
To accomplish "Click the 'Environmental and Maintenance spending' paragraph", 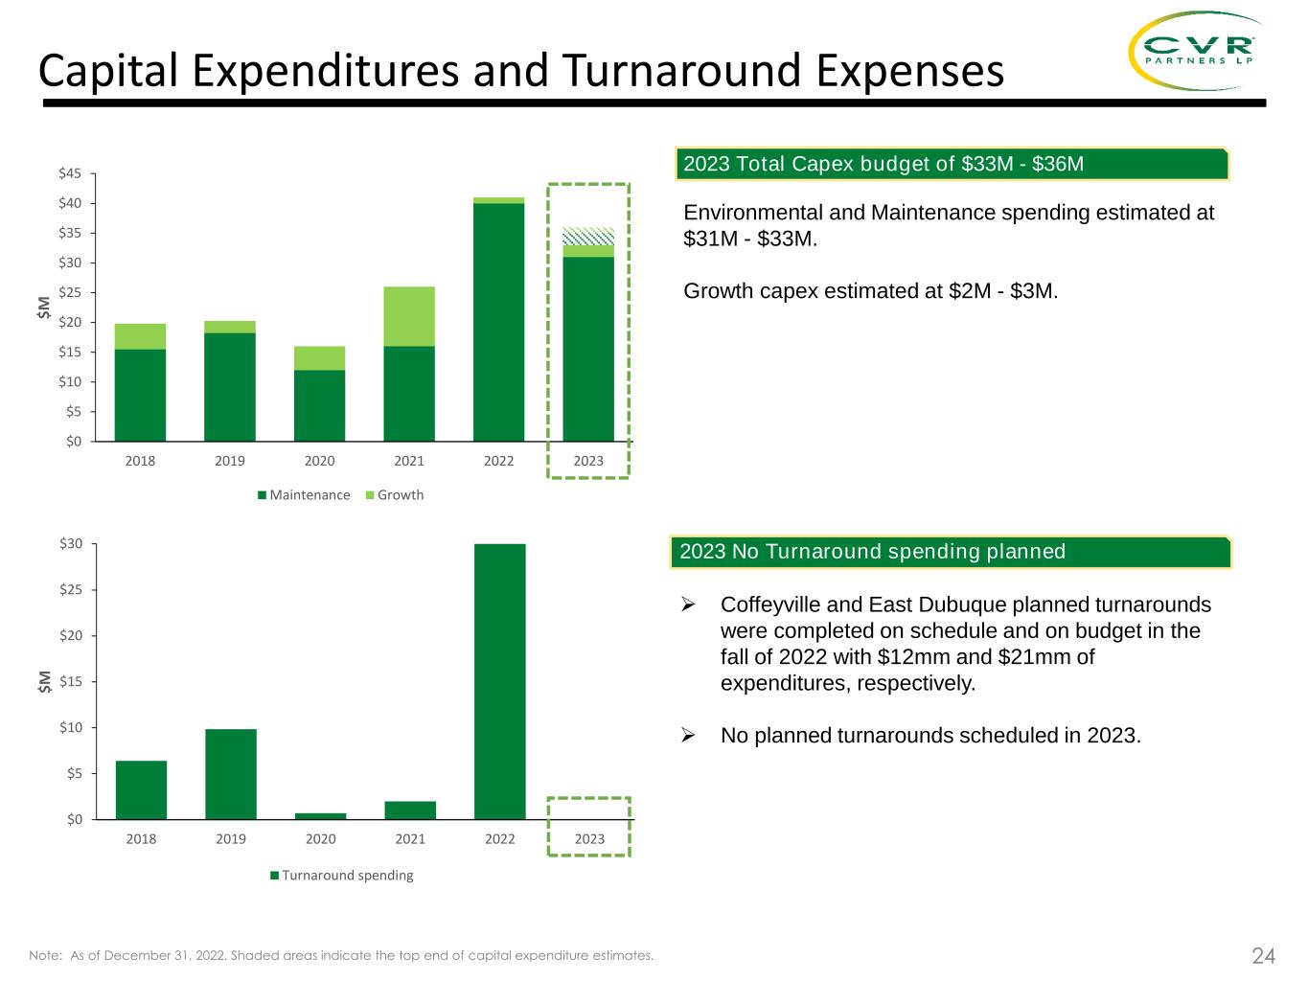I will (948, 225).
